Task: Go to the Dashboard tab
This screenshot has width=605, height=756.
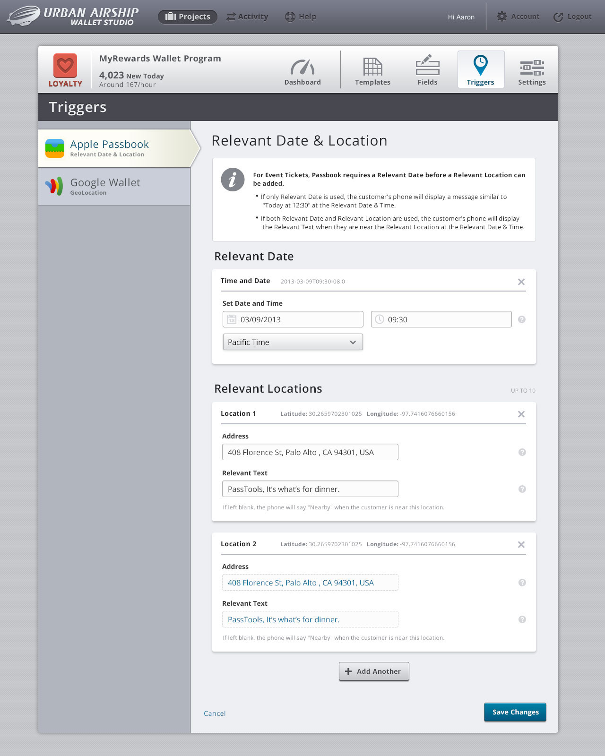Action: (x=302, y=72)
